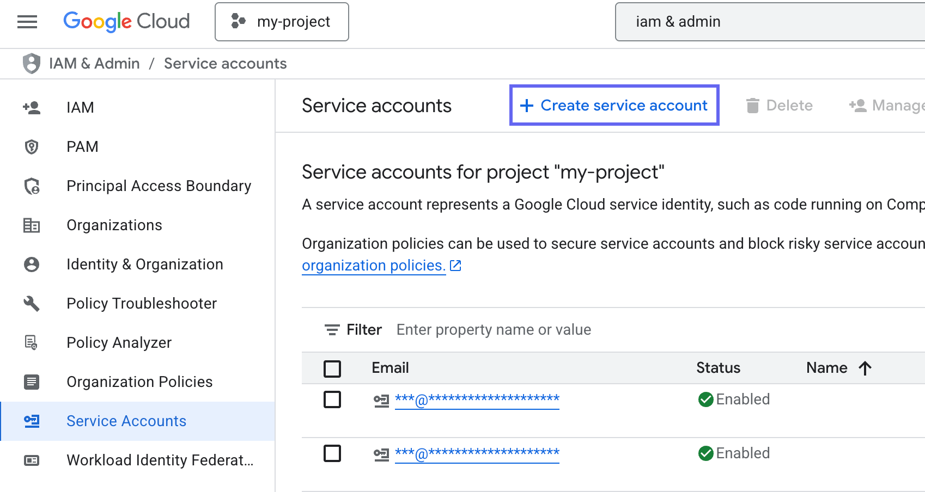Viewport: 925px width, 492px height.
Task: Click the Principal Access Boundary shield icon
Action: (31, 186)
